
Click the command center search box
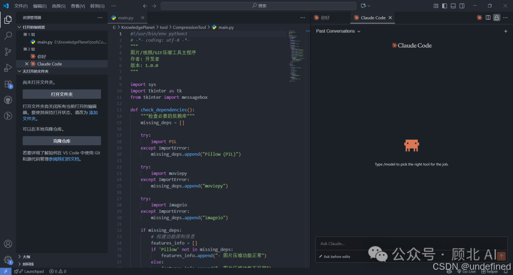[x=258, y=6]
